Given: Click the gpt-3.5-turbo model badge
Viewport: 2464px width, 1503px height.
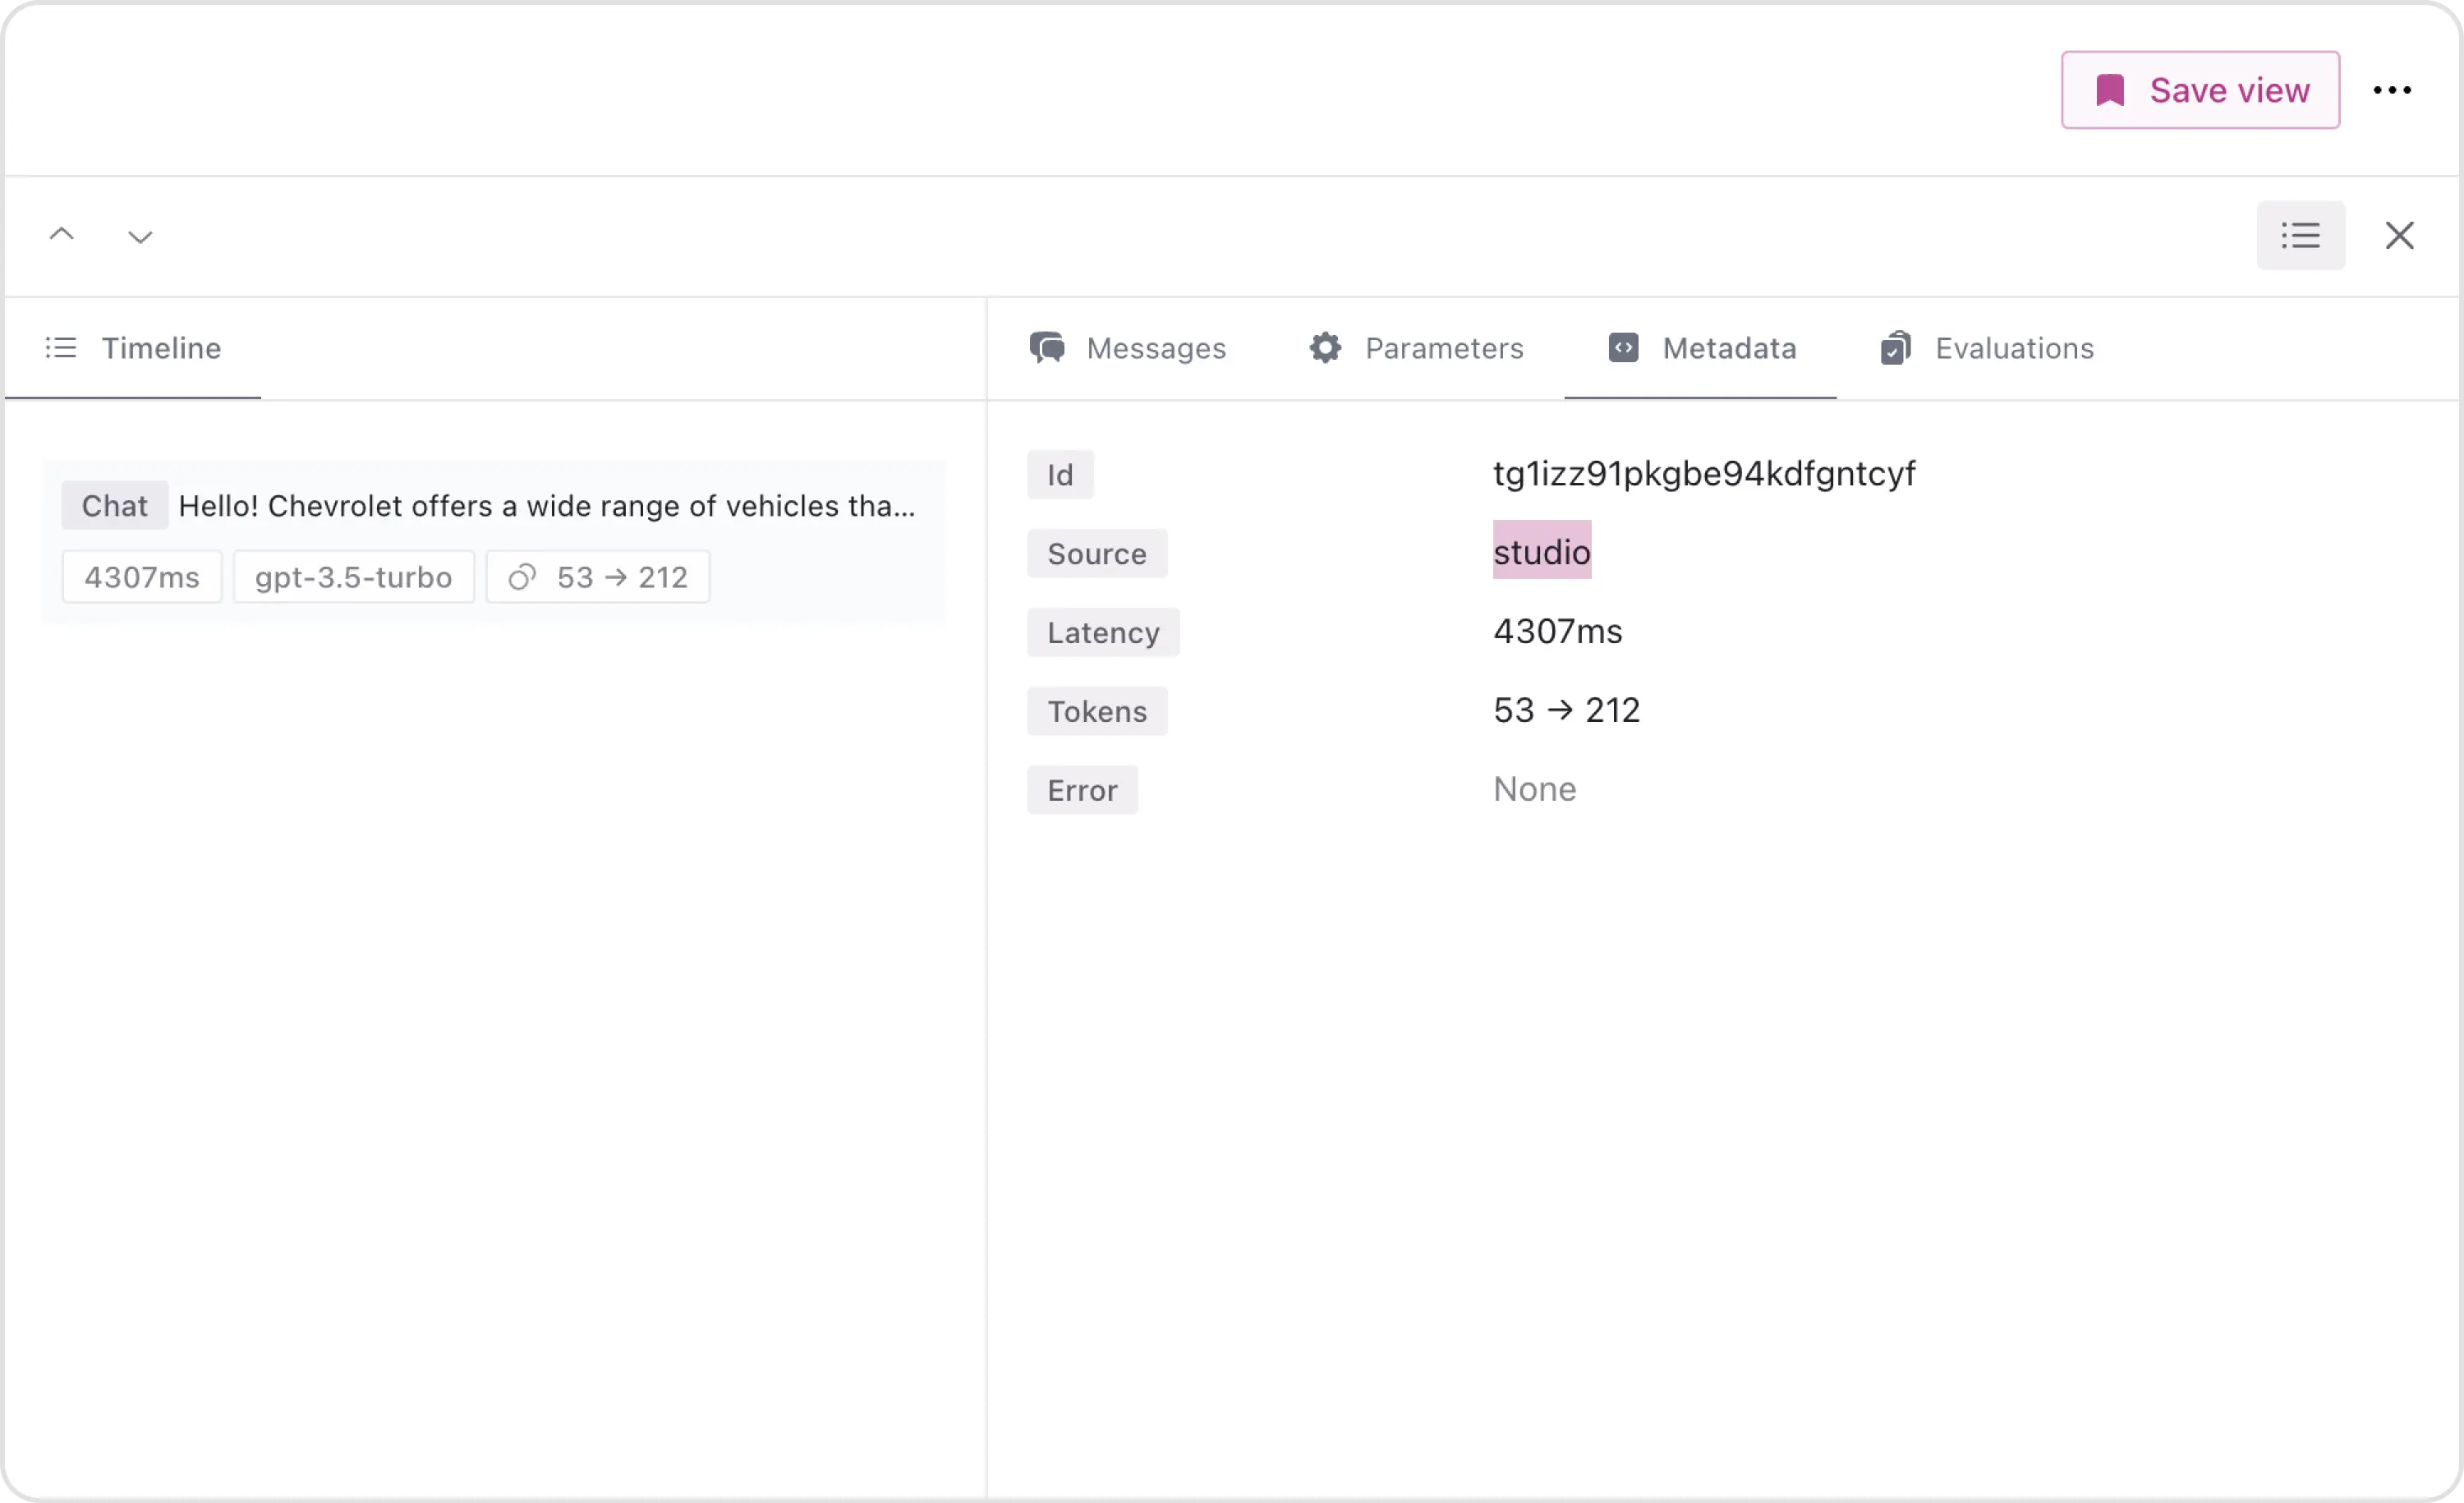Looking at the screenshot, I should [x=353, y=577].
